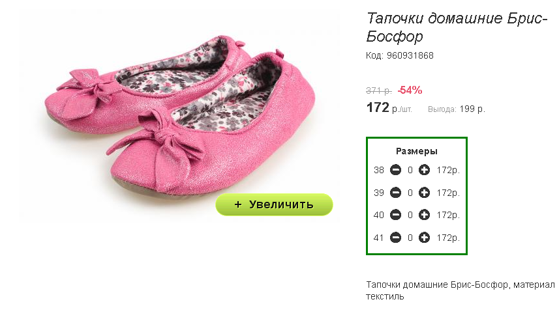Increase quantity for size 40
This screenshot has width=559, height=319.
coord(424,215)
